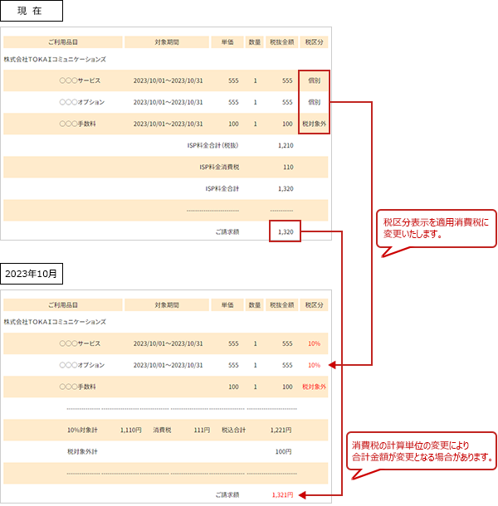The image size is (498, 506).
Task: Click the '税対象外' cell in the 現在 table
Action: [x=314, y=124]
